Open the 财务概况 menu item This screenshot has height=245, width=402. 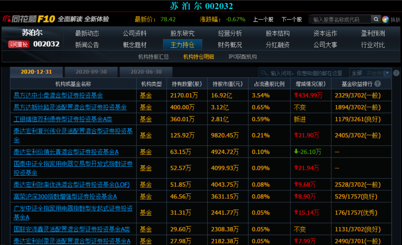[x=230, y=45]
